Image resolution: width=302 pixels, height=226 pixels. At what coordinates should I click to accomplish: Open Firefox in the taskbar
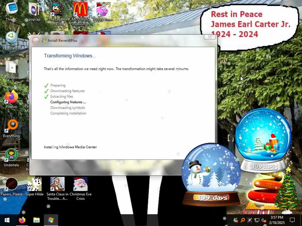(x=22, y=220)
